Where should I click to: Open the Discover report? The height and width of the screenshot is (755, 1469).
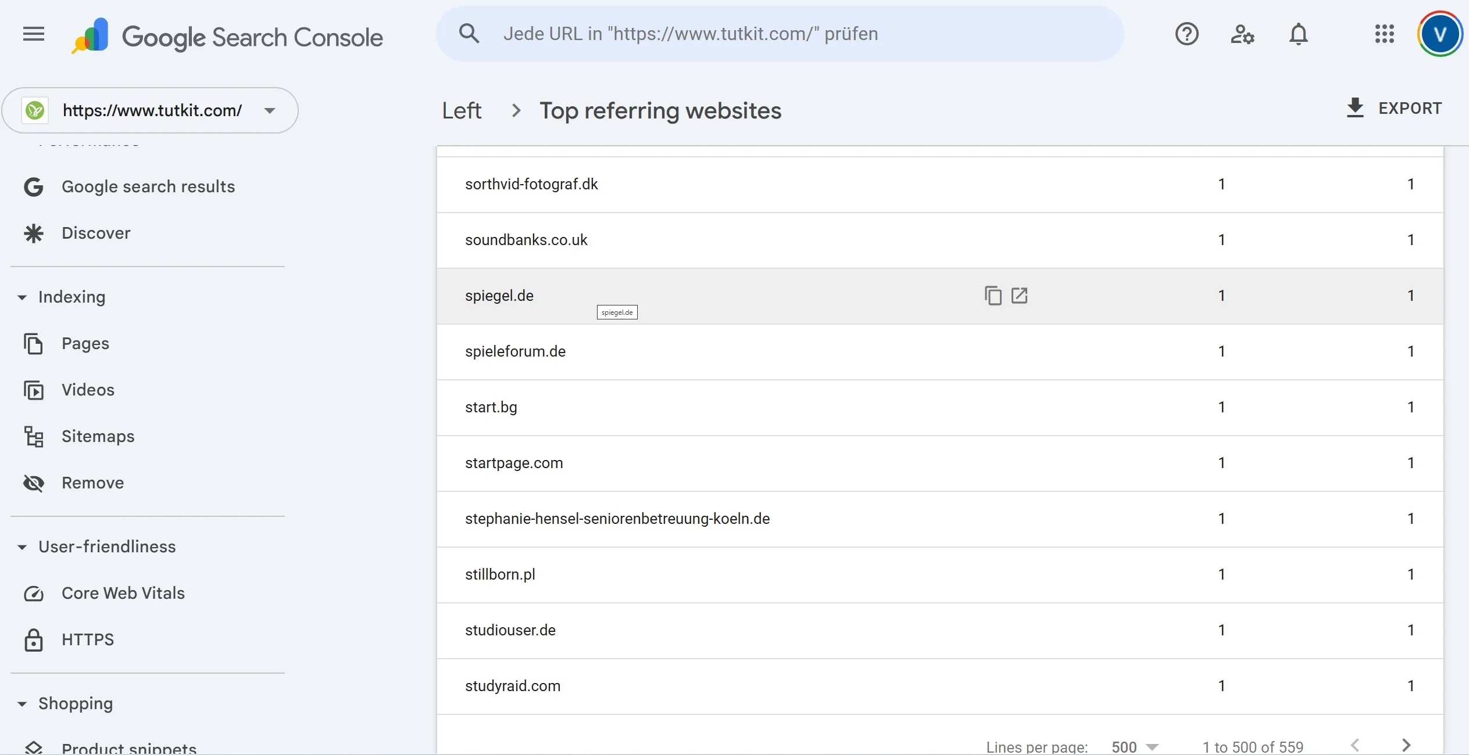tap(96, 233)
